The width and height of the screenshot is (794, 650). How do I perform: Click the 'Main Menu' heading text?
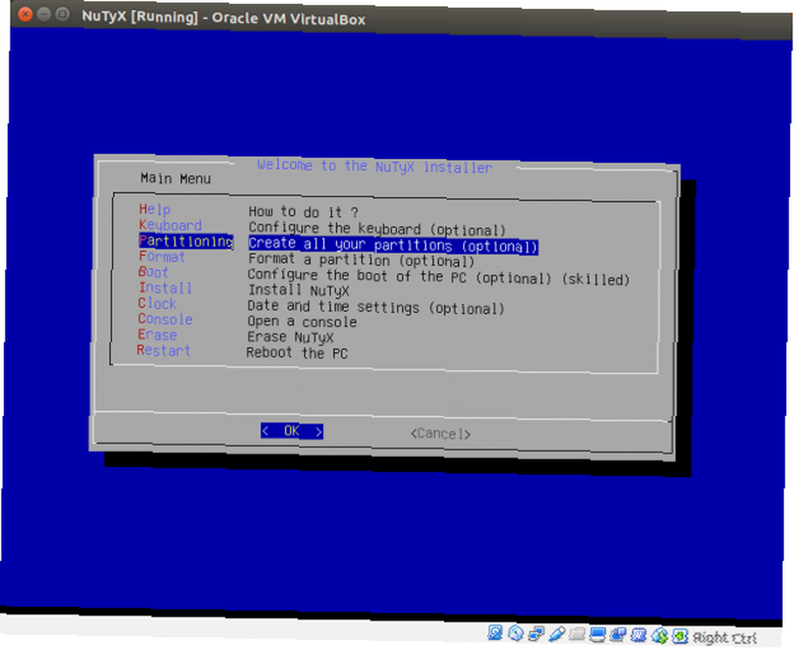(175, 178)
